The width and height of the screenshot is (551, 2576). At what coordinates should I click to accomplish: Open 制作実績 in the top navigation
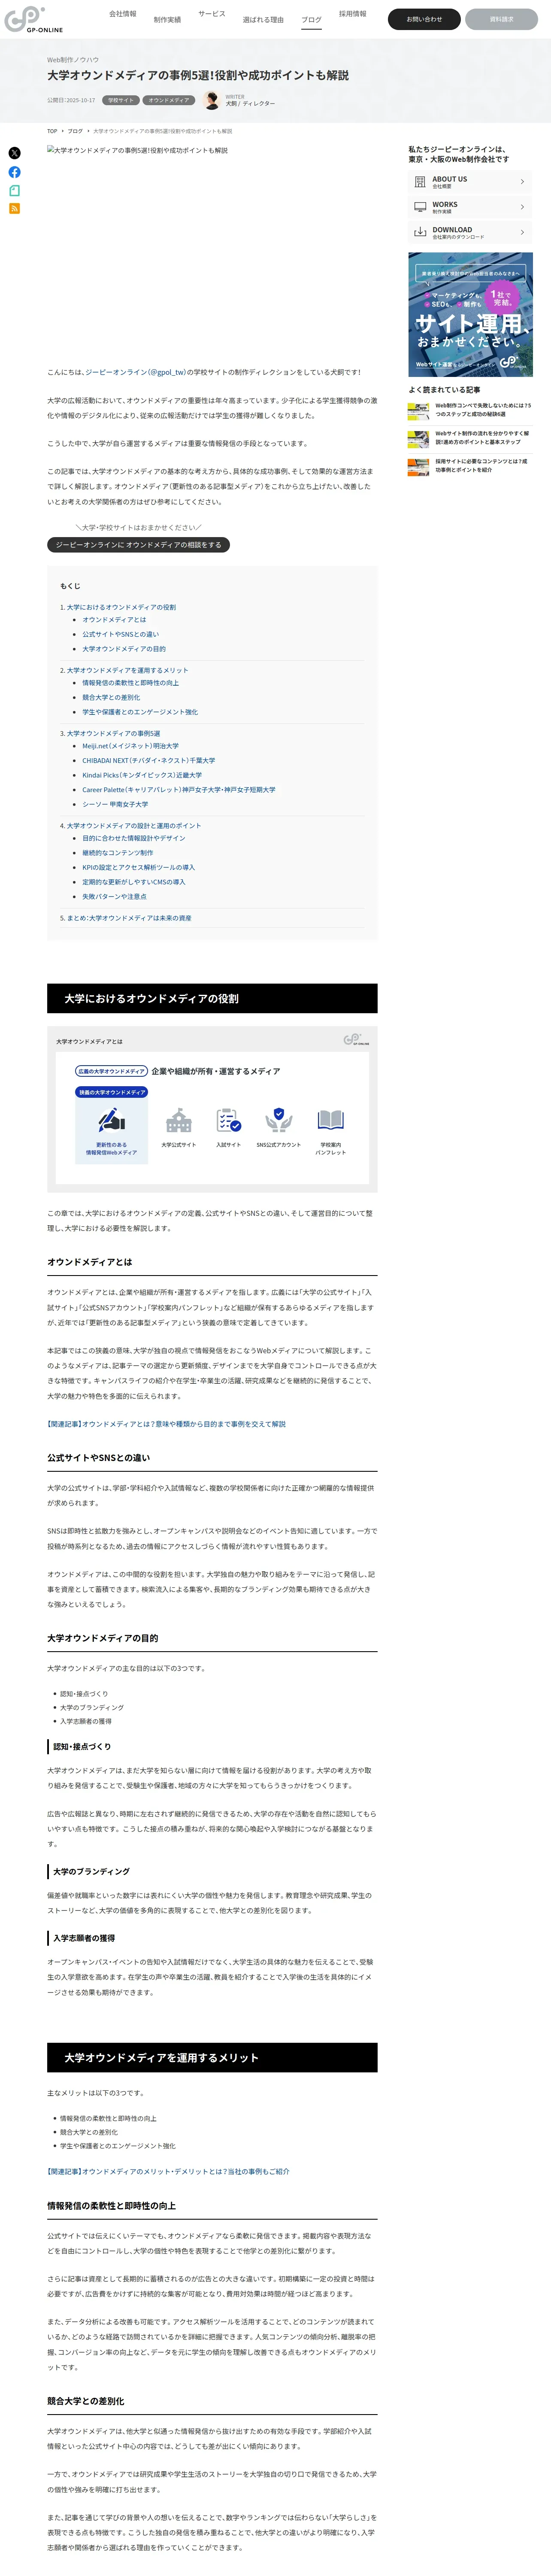(167, 20)
